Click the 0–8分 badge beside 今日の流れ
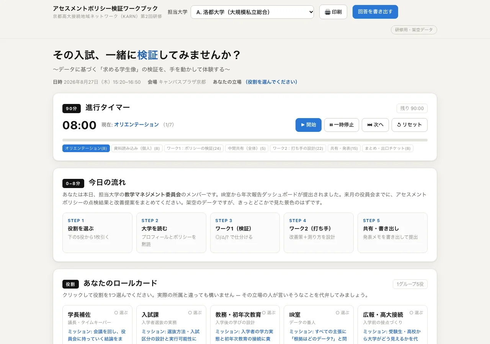The height and width of the screenshot is (344, 490). tap(73, 183)
